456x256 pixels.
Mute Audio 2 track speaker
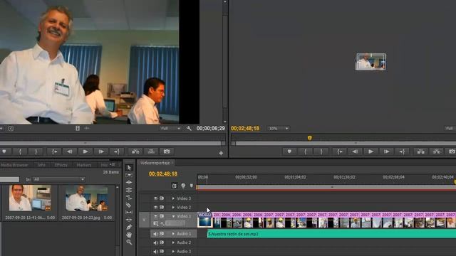coord(155,242)
